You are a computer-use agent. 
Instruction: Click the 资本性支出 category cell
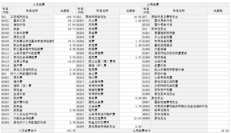coord(159,29)
